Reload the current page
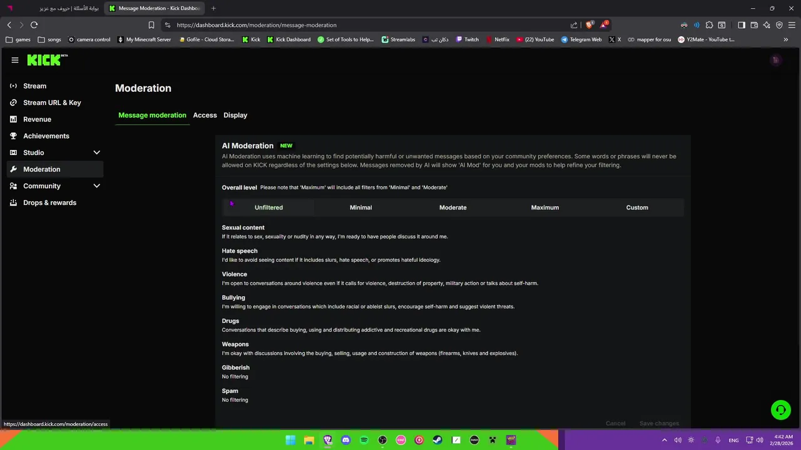Screen dimensions: 801x450 coord(34,25)
